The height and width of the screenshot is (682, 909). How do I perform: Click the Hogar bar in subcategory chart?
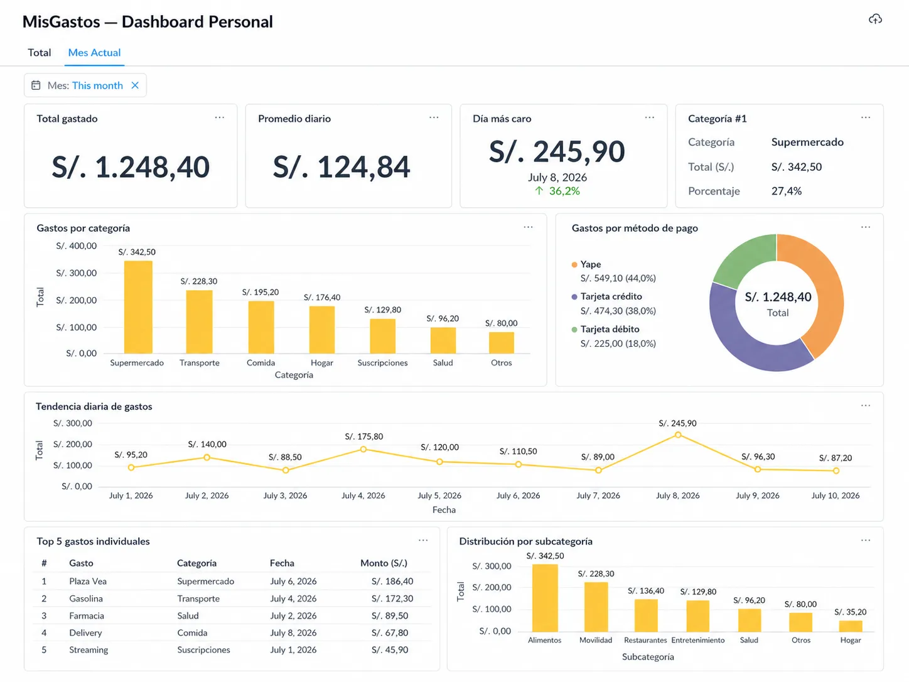[851, 626]
